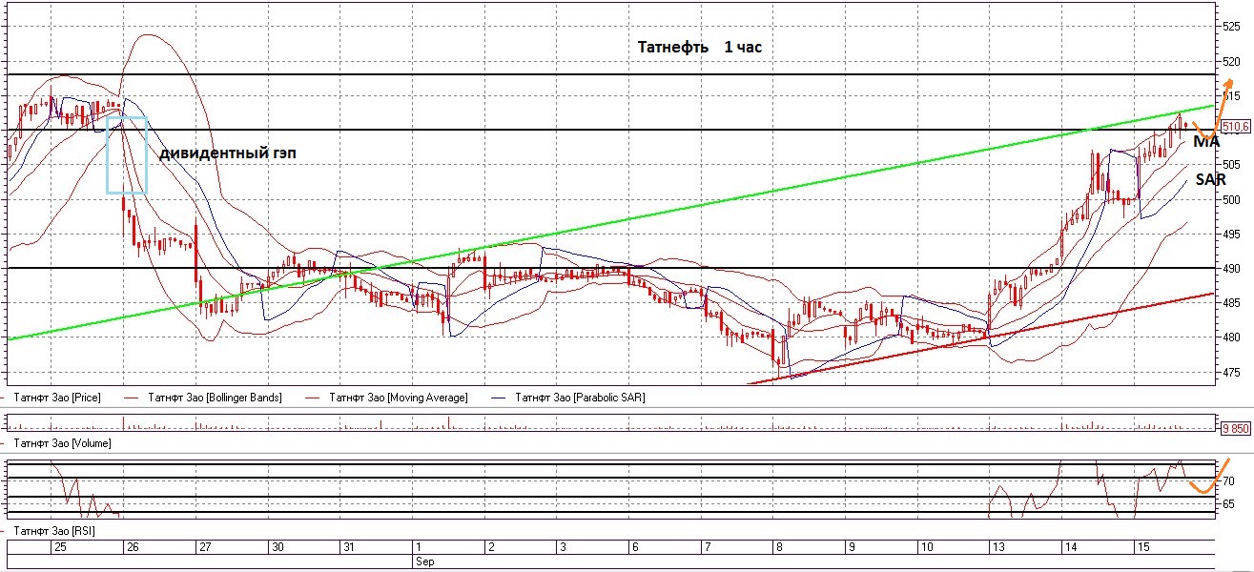The image size is (1254, 572).
Task: Click the Татнфт 3ао [Price] legend label
Action: (x=57, y=398)
